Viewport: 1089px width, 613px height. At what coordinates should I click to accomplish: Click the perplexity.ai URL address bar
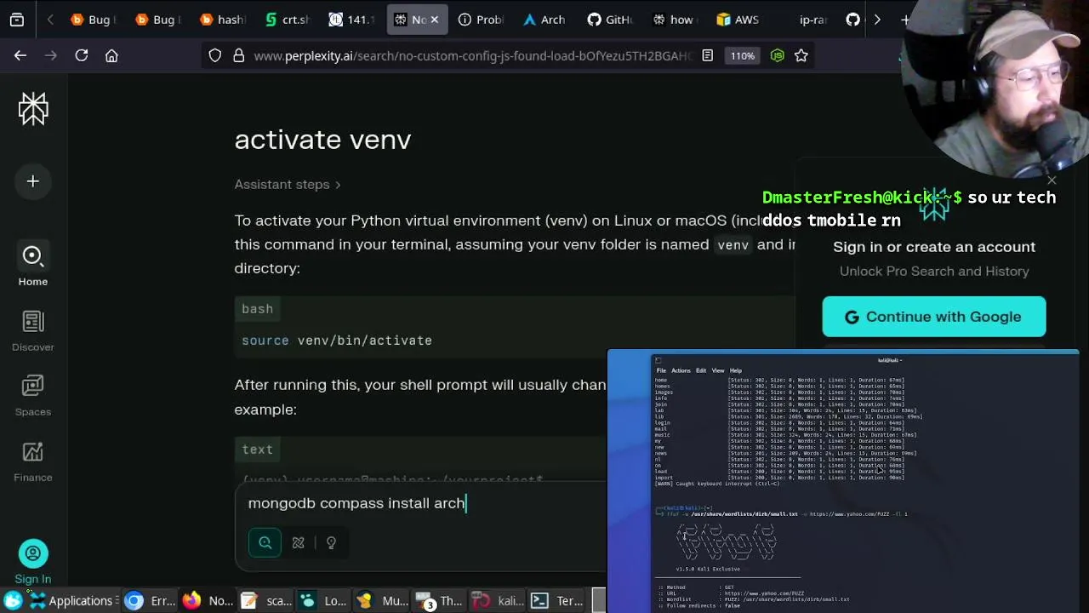[472, 55]
